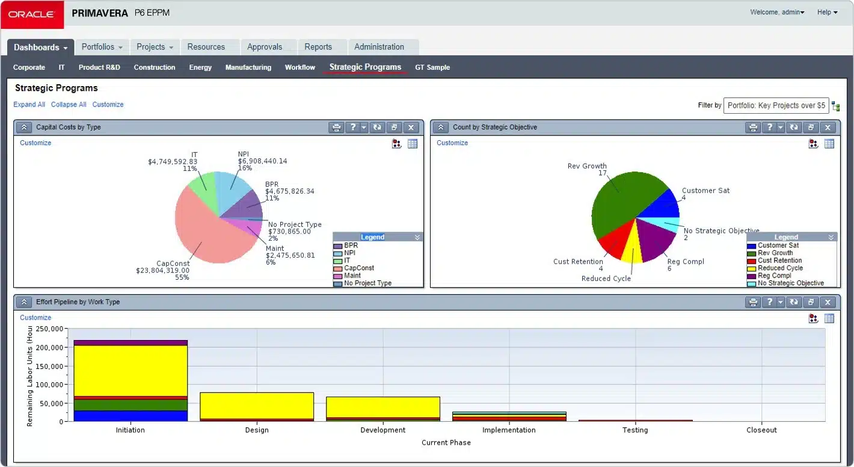Image resolution: width=854 pixels, height=467 pixels.
Task: Click the CapConst legend color swatch
Action: (x=338, y=268)
